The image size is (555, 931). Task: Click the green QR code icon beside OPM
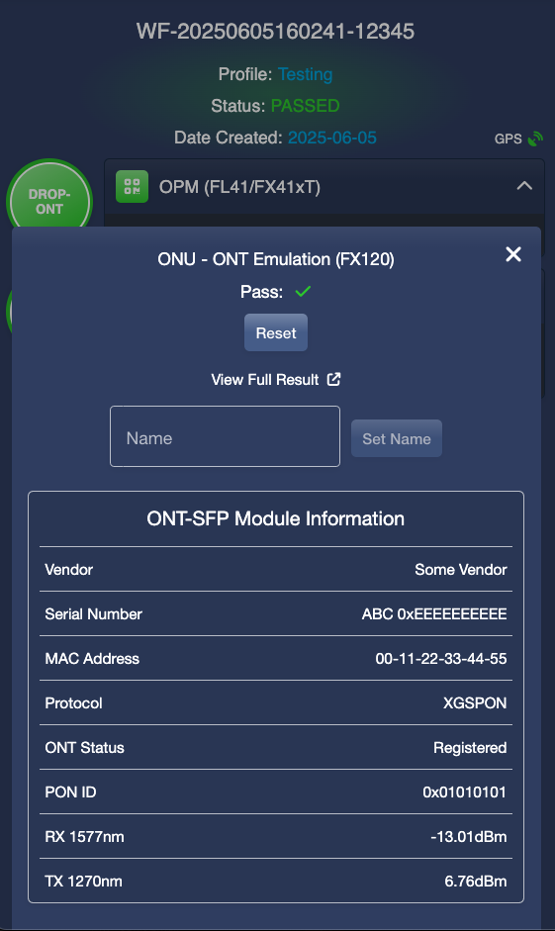click(132, 186)
